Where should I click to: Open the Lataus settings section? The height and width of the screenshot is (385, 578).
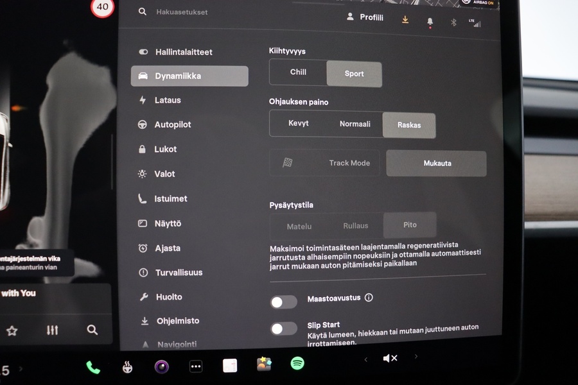click(x=168, y=100)
